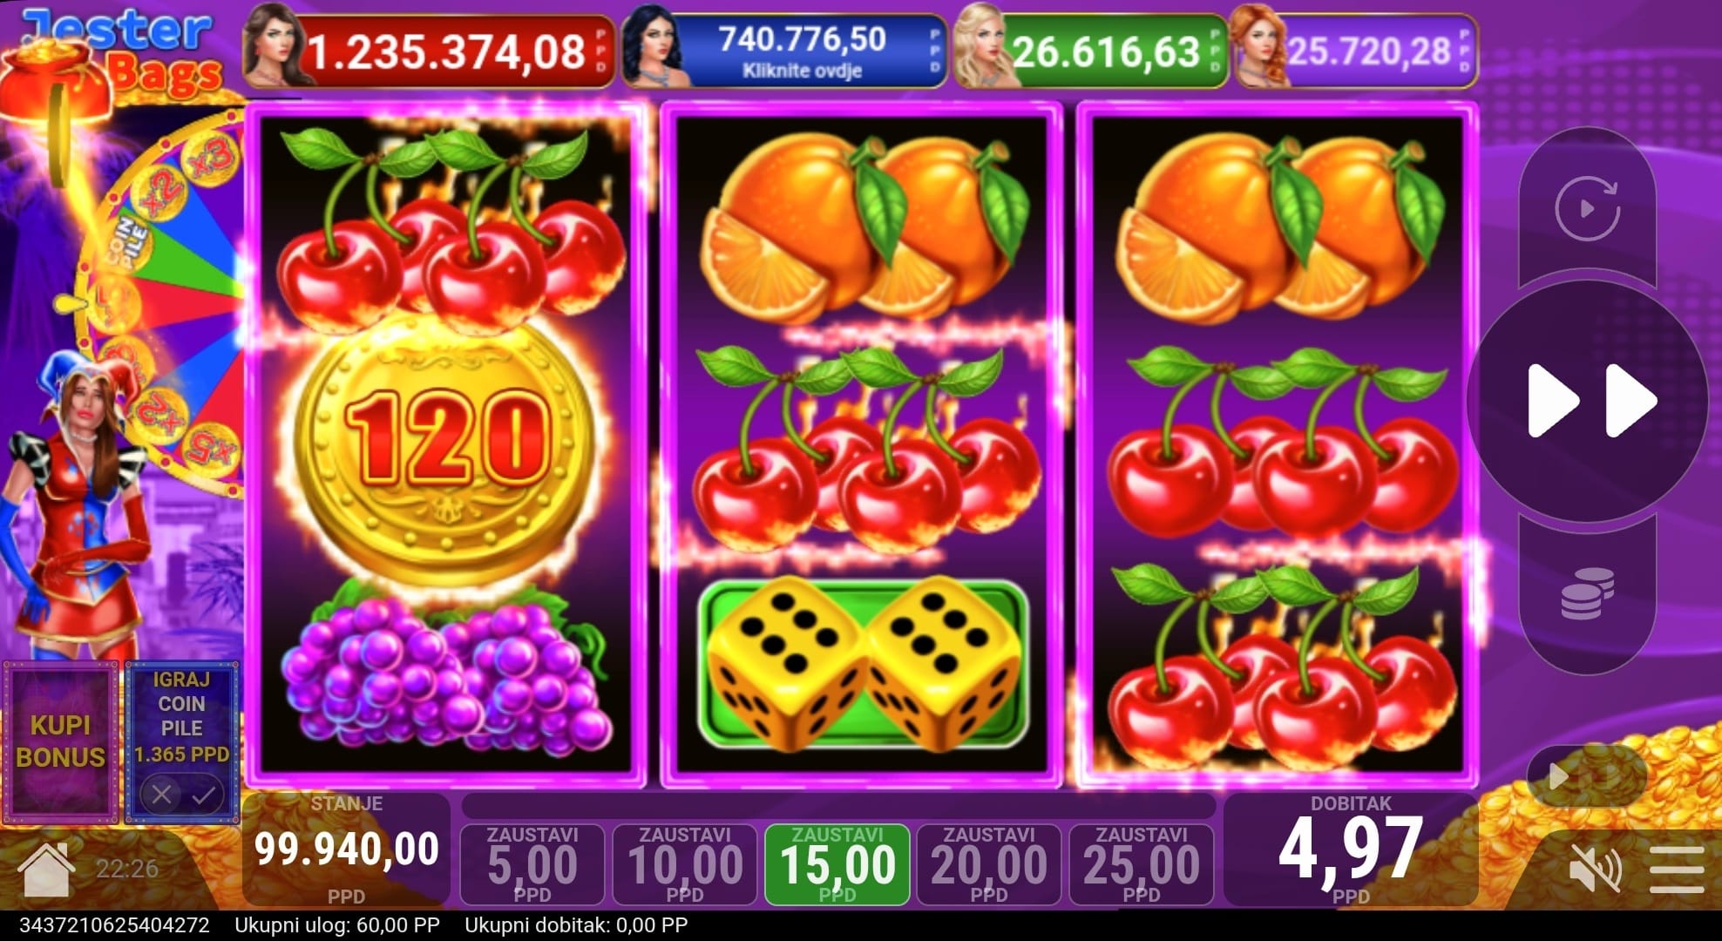Click the small turbo play pill icon
Image resolution: width=1722 pixels, height=941 pixels.
[1587, 775]
